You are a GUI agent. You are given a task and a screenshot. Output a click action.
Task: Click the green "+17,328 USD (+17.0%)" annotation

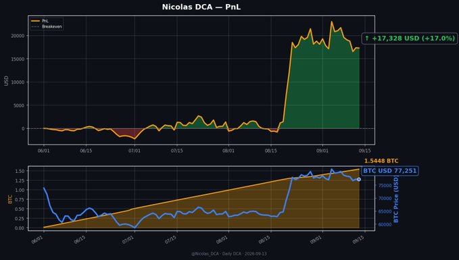click(x=410, y=38)
